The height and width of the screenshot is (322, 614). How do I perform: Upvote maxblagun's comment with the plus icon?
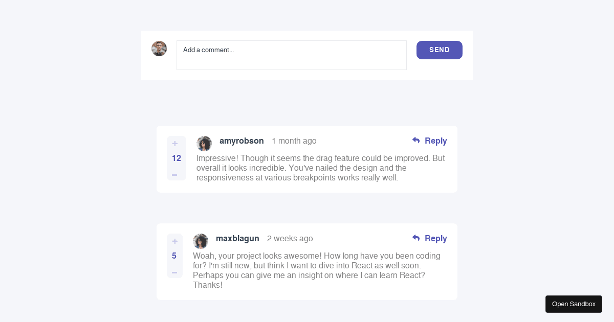(x=174, y=241)
